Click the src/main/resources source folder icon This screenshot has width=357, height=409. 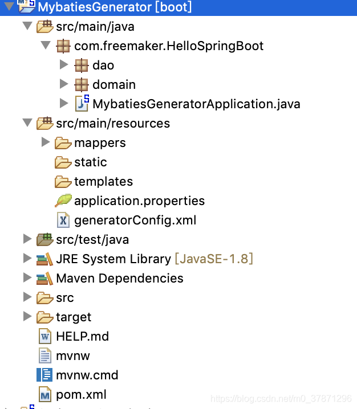[x=44, y=124]
